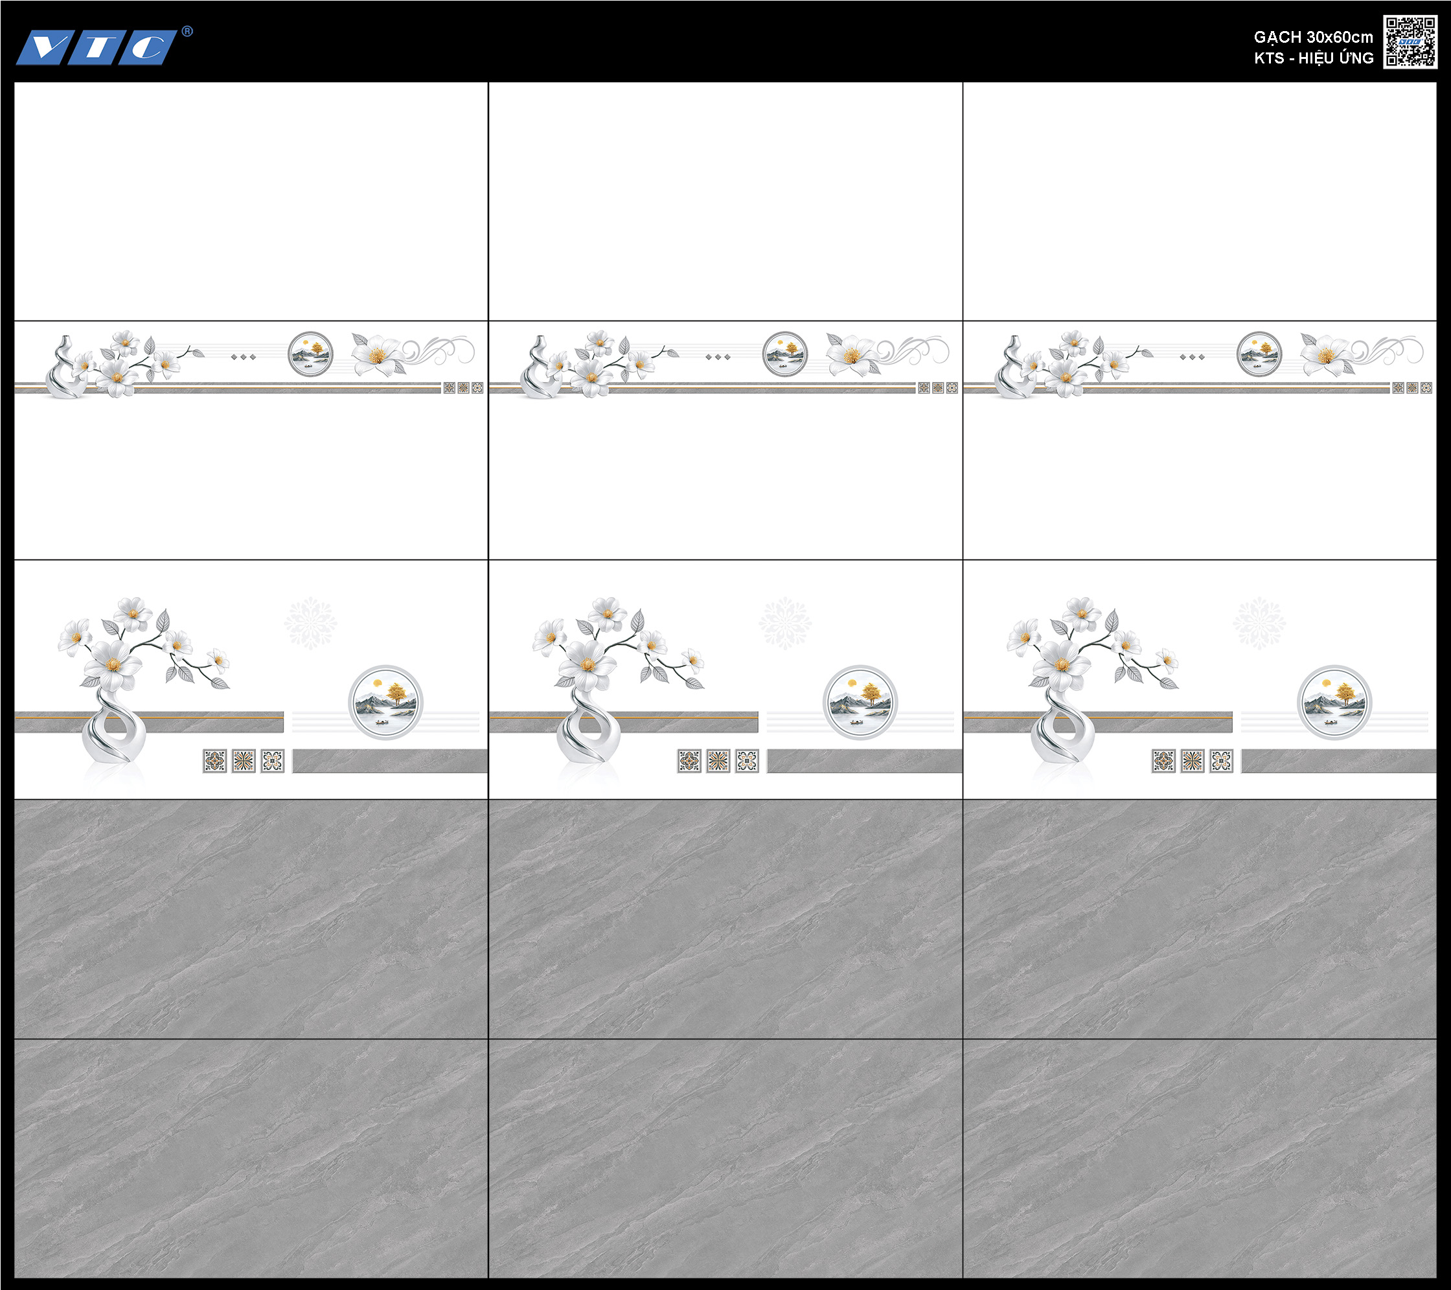Image resolution: width=1451 pixels, height=1290 pixels.
Task: Click the three small diamonds in the left border tile
Action: (244, 356)
